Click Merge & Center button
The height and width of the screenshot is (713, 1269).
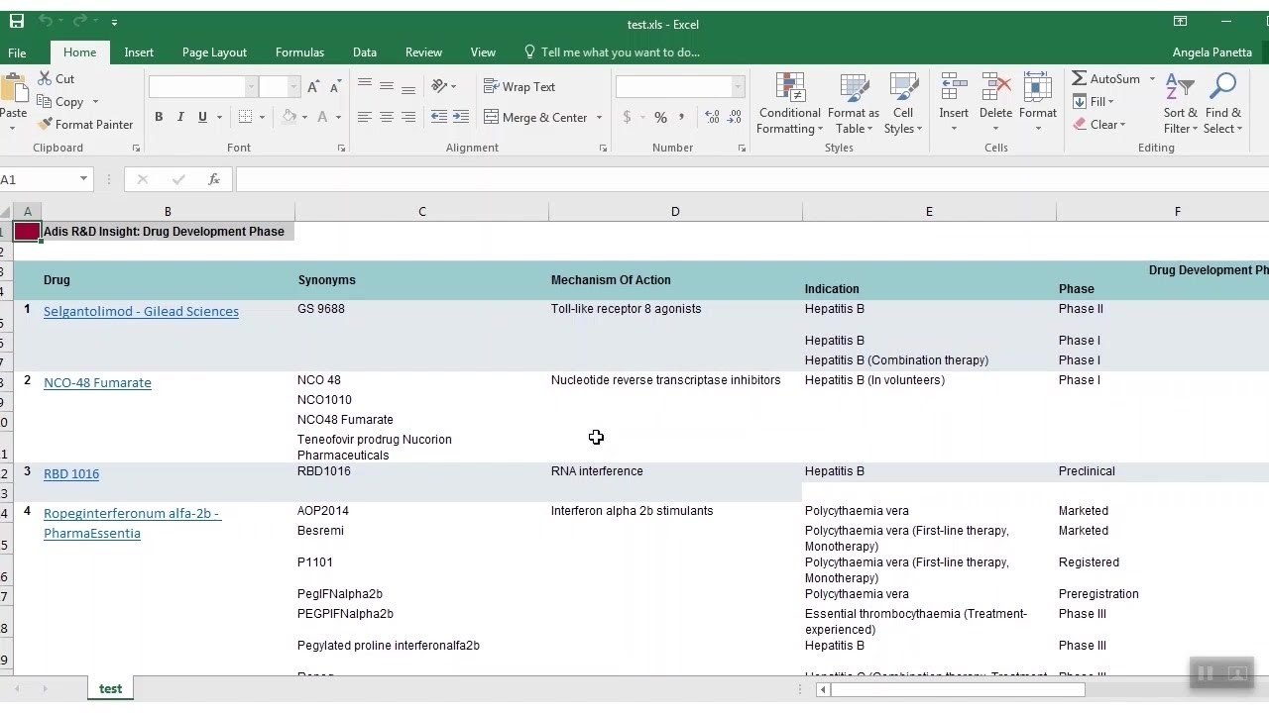(535, 117)
